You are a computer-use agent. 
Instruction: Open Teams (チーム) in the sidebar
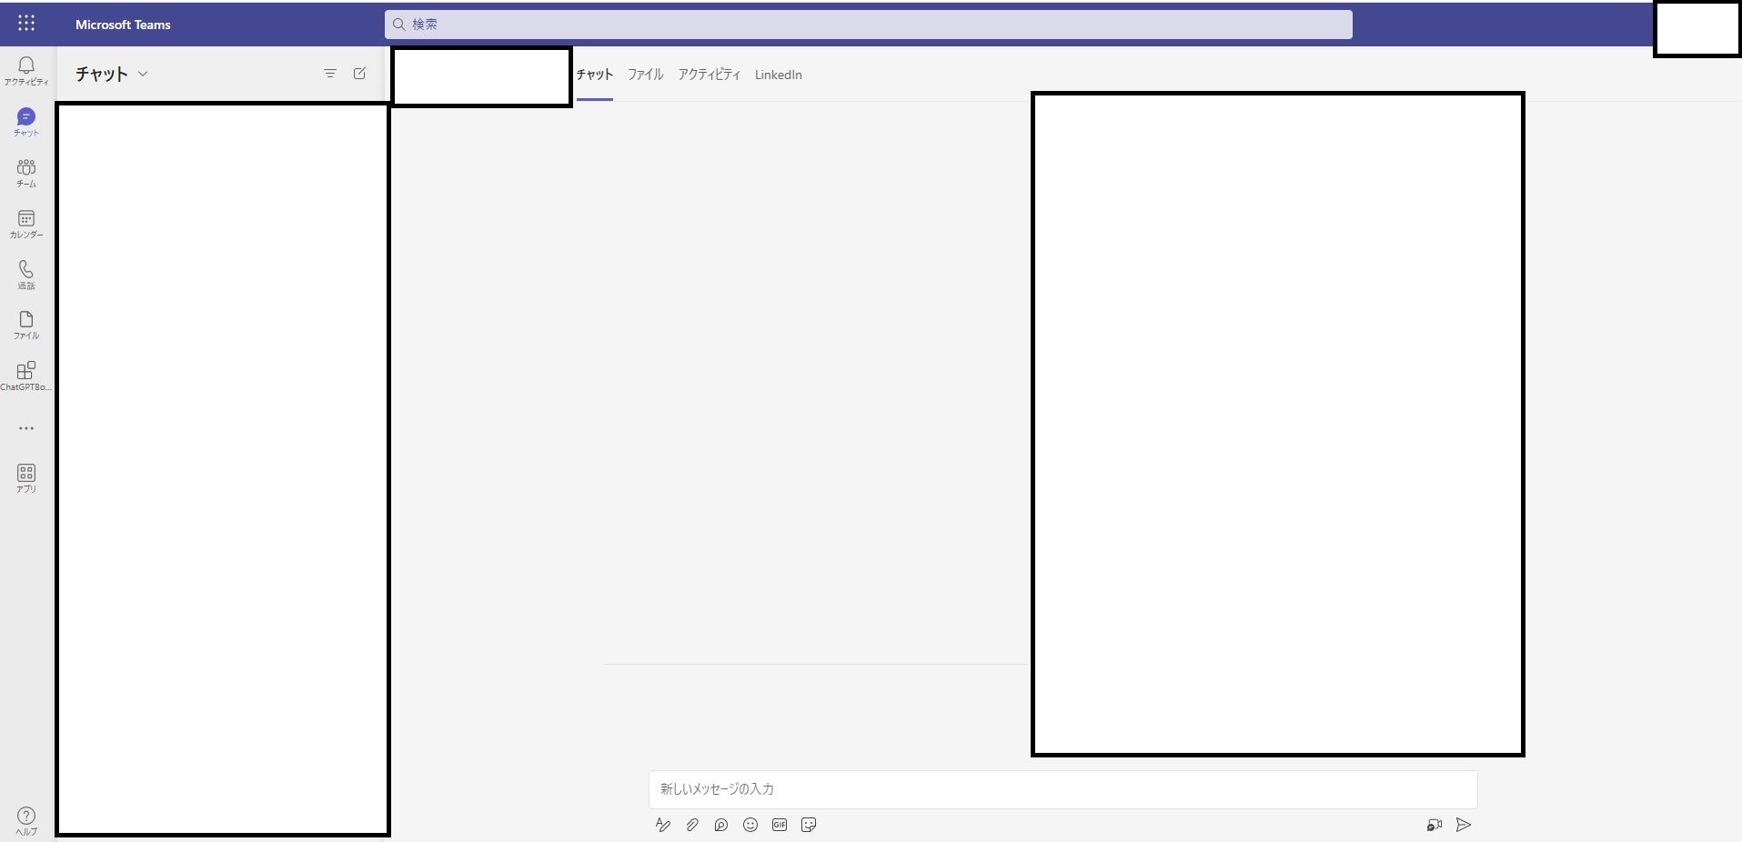[x=26, y=173]
